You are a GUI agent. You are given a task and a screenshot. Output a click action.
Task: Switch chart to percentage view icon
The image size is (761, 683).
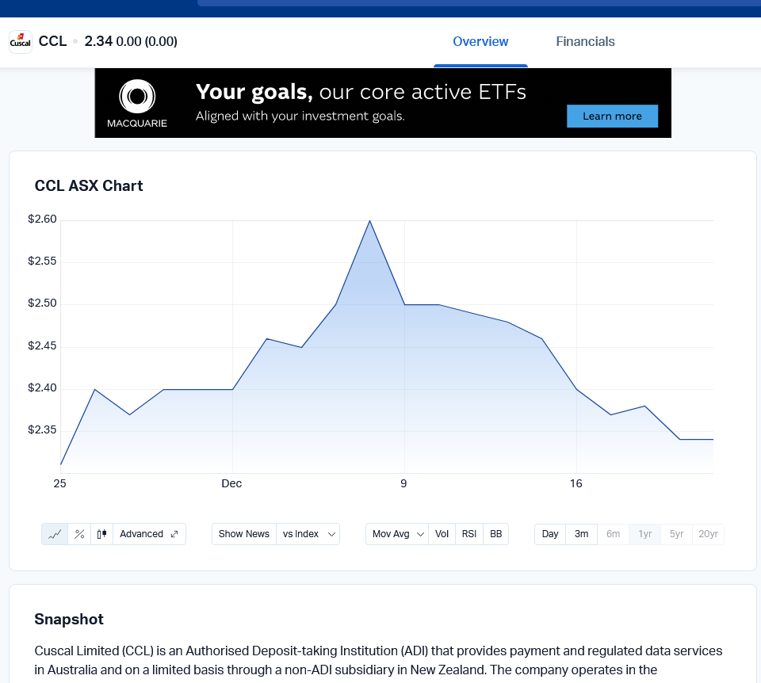point(79,534)
